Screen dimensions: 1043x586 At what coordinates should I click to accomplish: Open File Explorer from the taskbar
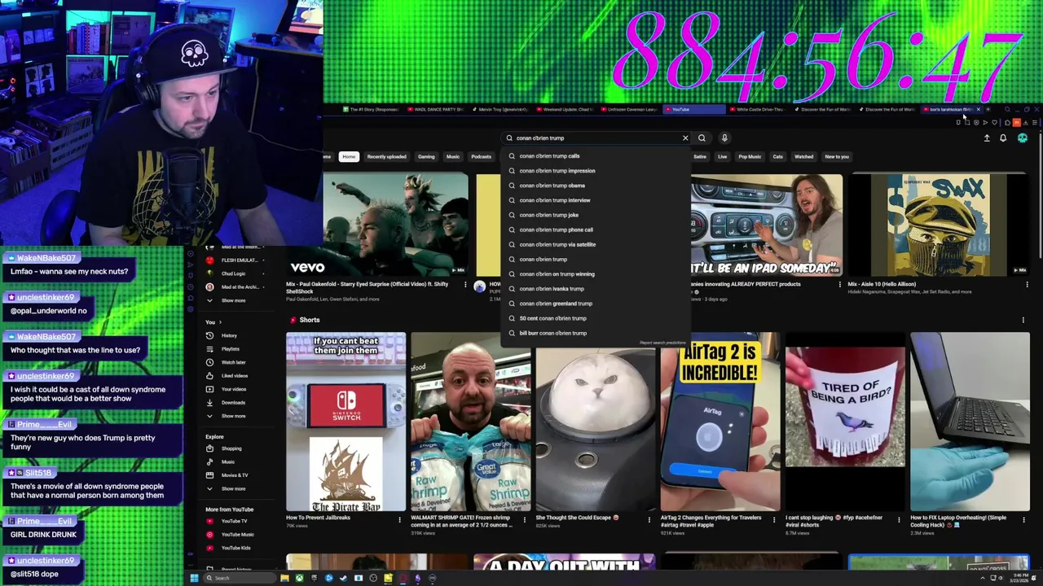(284, 578)
